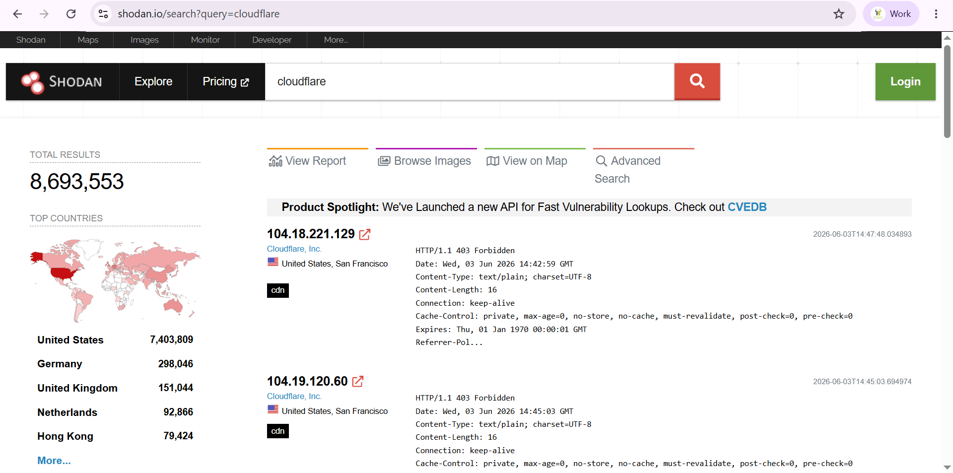Click the Shodan logo
The width and height of the screenshot is (953, 473).
point(62,82)
